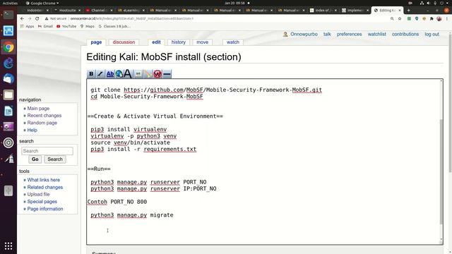
Task: Insert embedded file image icon
Action: tap(138, 74)
